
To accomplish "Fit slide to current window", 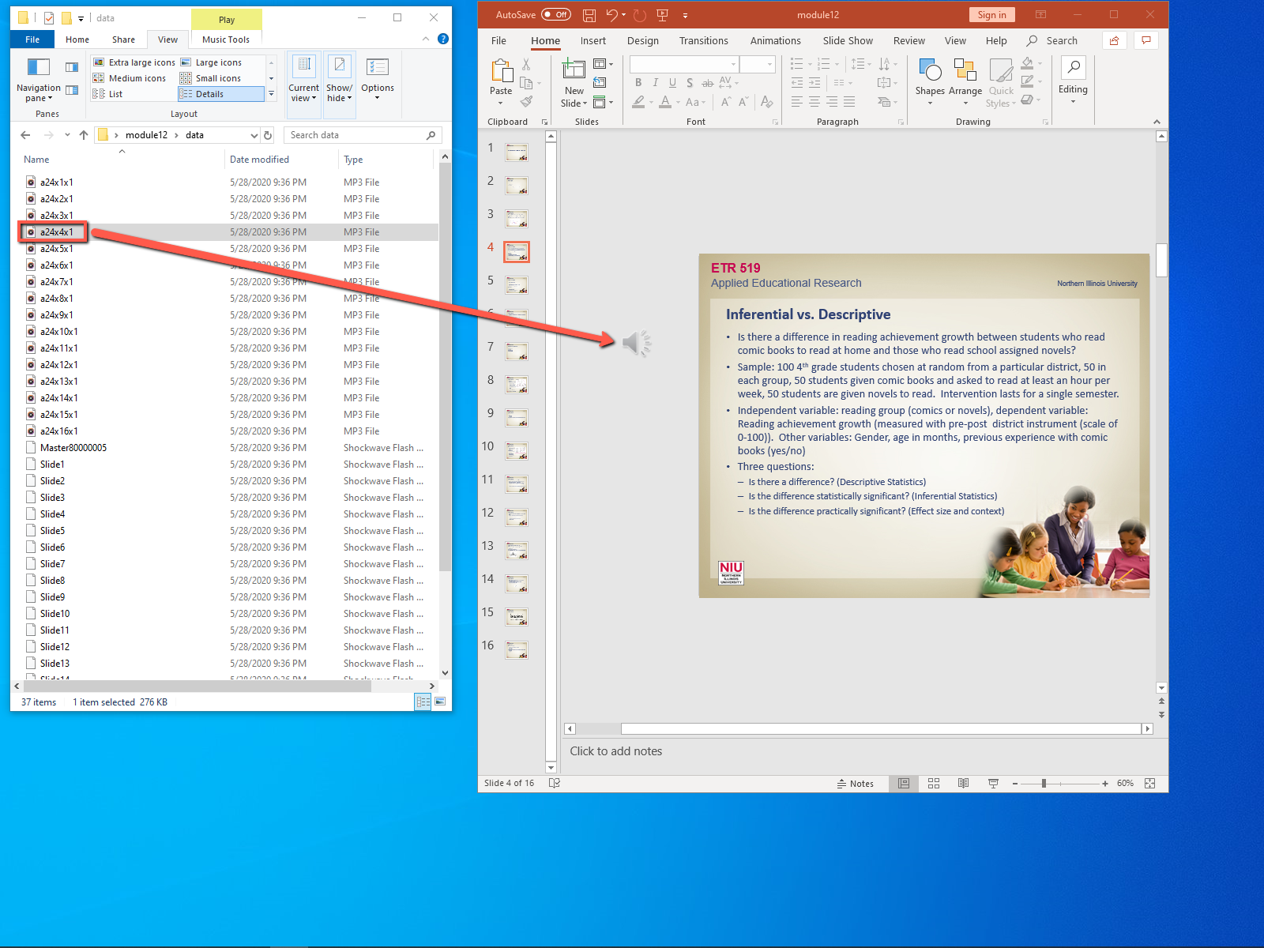I will coord(1149,783).
